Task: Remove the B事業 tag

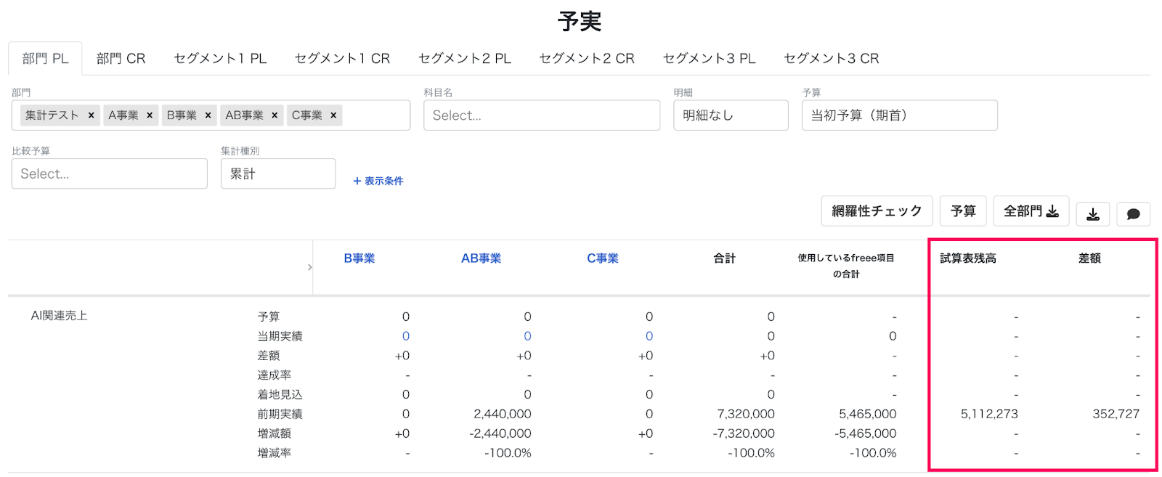Action: (x=208, y=115)
